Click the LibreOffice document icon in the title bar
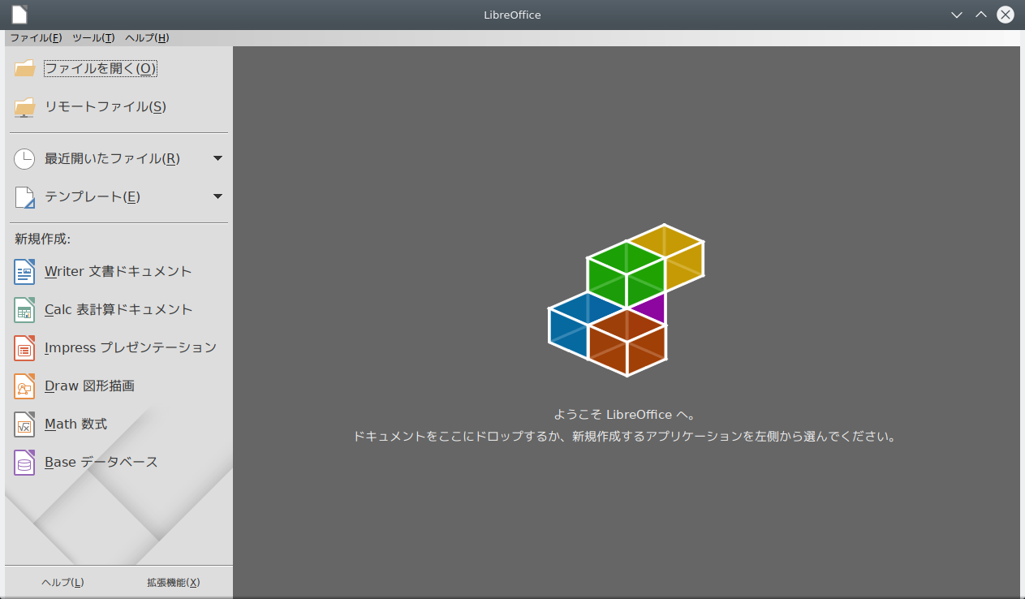Viewport: 1025px width, 599px height. click(x=19, y=15)
